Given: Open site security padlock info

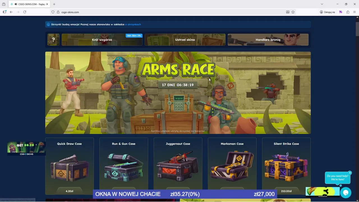Looking at the screenshot, I should tap(58, 12).
